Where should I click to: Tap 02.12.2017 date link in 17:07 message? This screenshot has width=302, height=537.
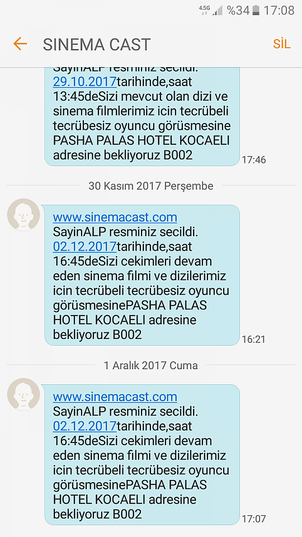[84, 426]
